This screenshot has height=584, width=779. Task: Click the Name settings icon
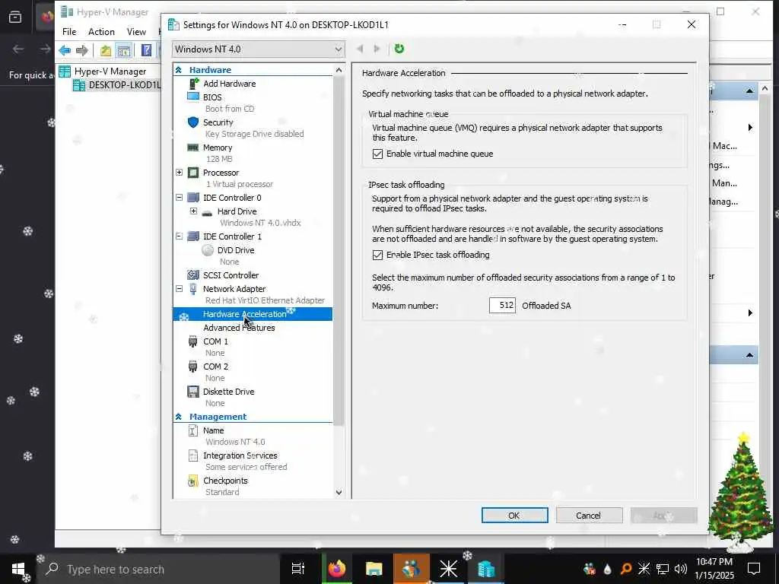pyautogui.click(x=193, y=430)
